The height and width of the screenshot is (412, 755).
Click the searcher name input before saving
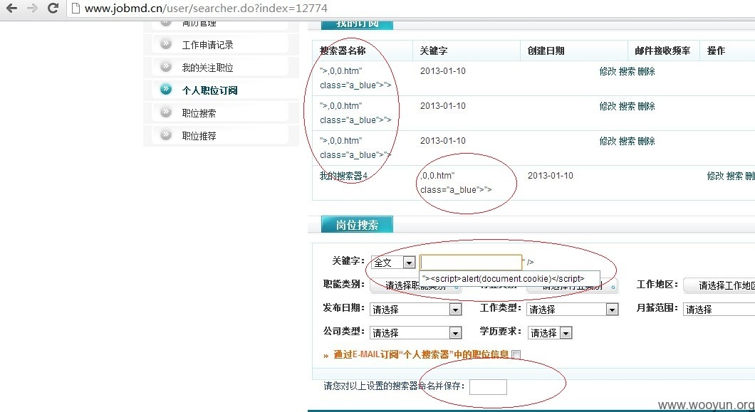[x=488, y=387]
